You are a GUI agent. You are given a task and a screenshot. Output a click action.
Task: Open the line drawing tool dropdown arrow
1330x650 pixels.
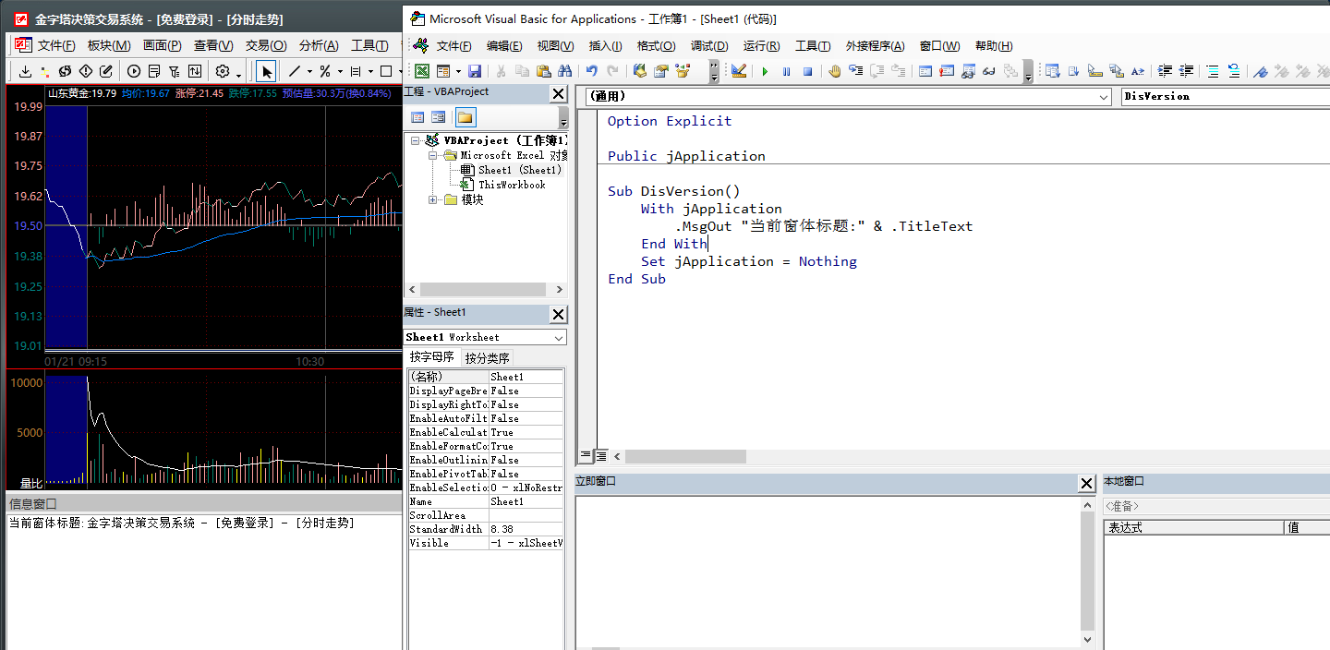coord(309,71)
